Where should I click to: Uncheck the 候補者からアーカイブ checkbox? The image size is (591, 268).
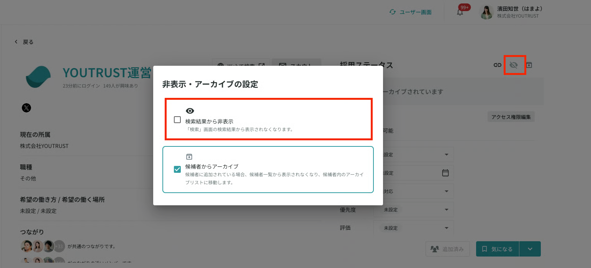tap(177, 169)
